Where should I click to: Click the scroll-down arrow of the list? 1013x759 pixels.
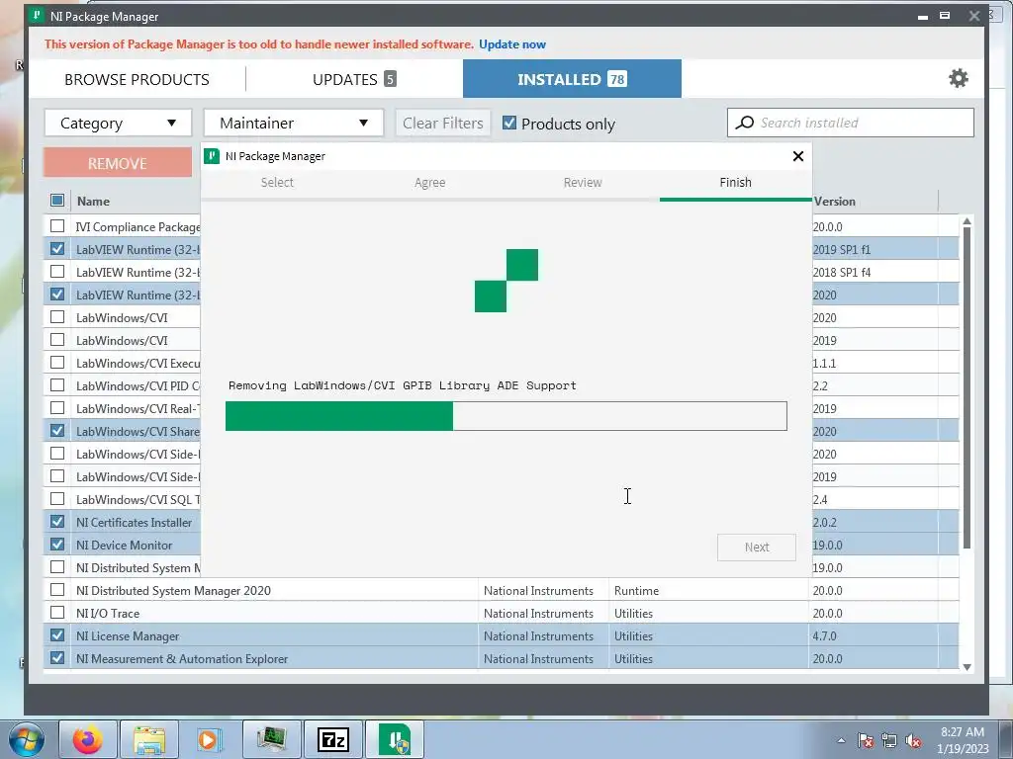[x=967, y=667]
